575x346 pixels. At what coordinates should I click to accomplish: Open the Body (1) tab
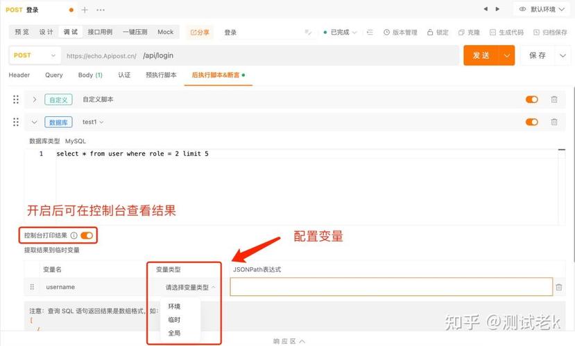pyautogui.click(x=90, y=75)
